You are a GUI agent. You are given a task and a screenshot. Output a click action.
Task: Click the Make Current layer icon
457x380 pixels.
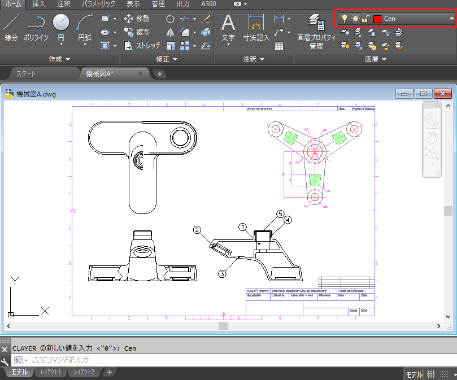pos(399,32)
